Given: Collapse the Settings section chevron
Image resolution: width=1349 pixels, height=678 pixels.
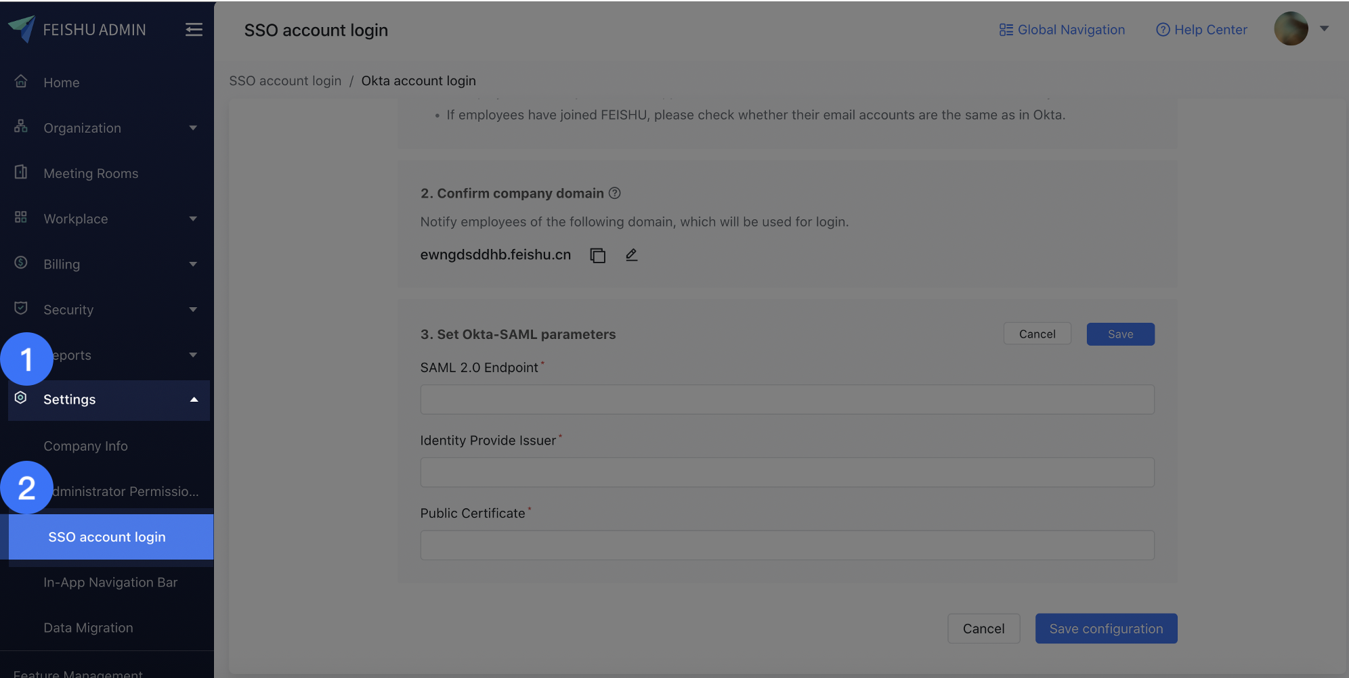Looking at the screenshot, I should [x=194, y=399].
